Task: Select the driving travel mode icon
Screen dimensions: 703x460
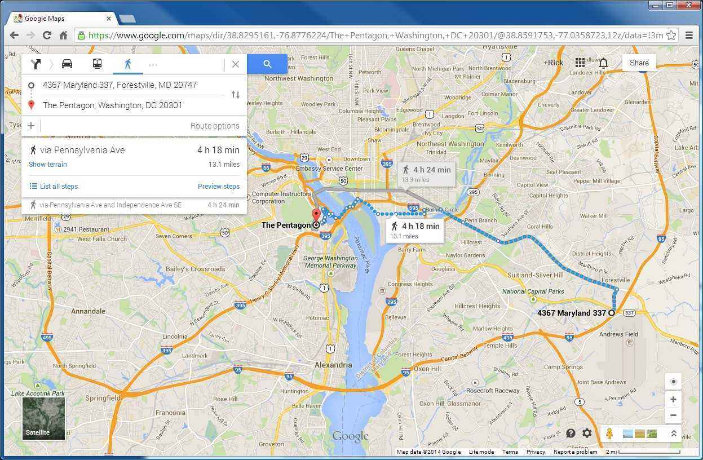Action: pyautogui.click(x=67, y=64)
